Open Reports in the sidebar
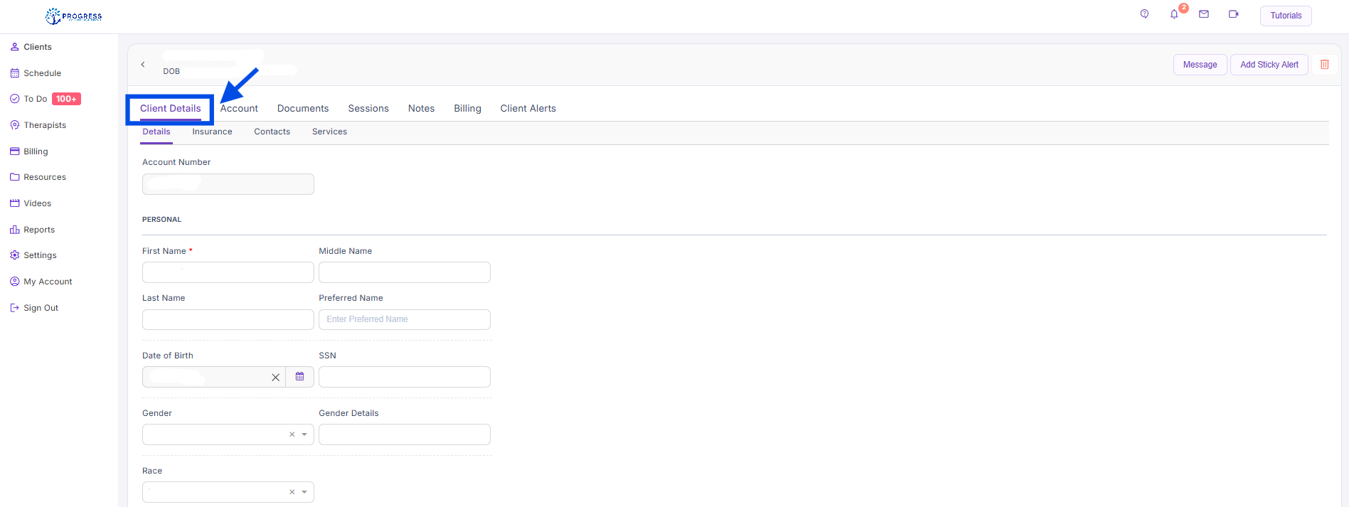Screen dimensions: 1349x507 pos(39,230)
